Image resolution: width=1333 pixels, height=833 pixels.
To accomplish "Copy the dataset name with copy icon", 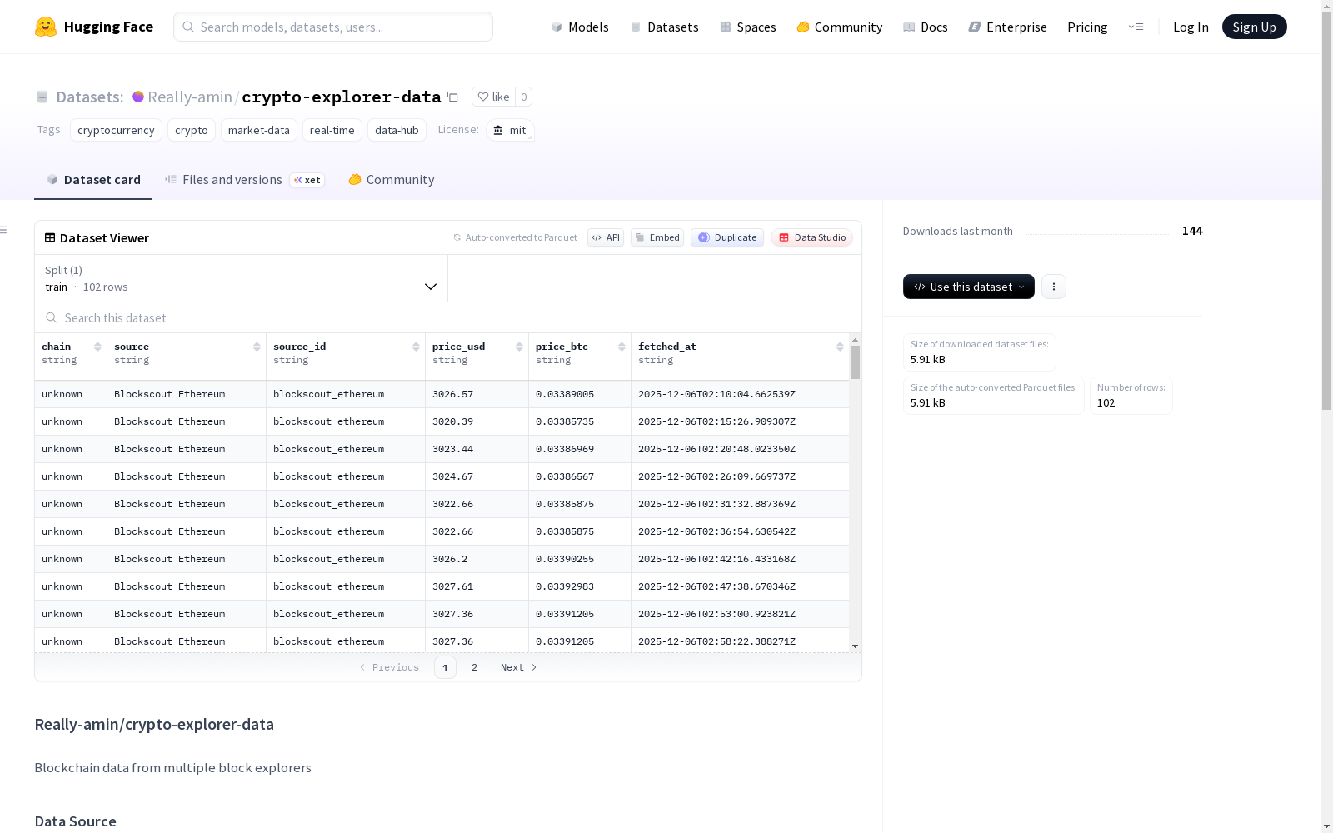I will tap(452, 97).
